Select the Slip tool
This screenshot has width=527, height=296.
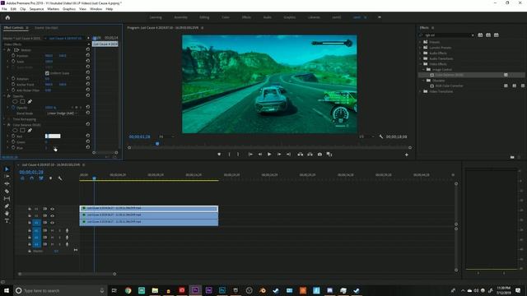point(7,199)
